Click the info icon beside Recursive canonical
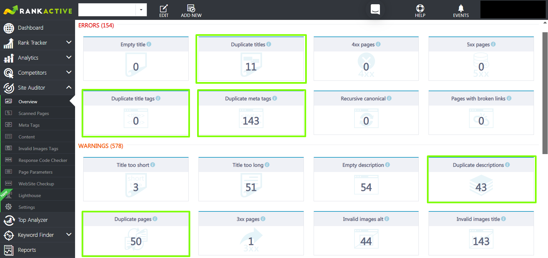 pos(389,98)
